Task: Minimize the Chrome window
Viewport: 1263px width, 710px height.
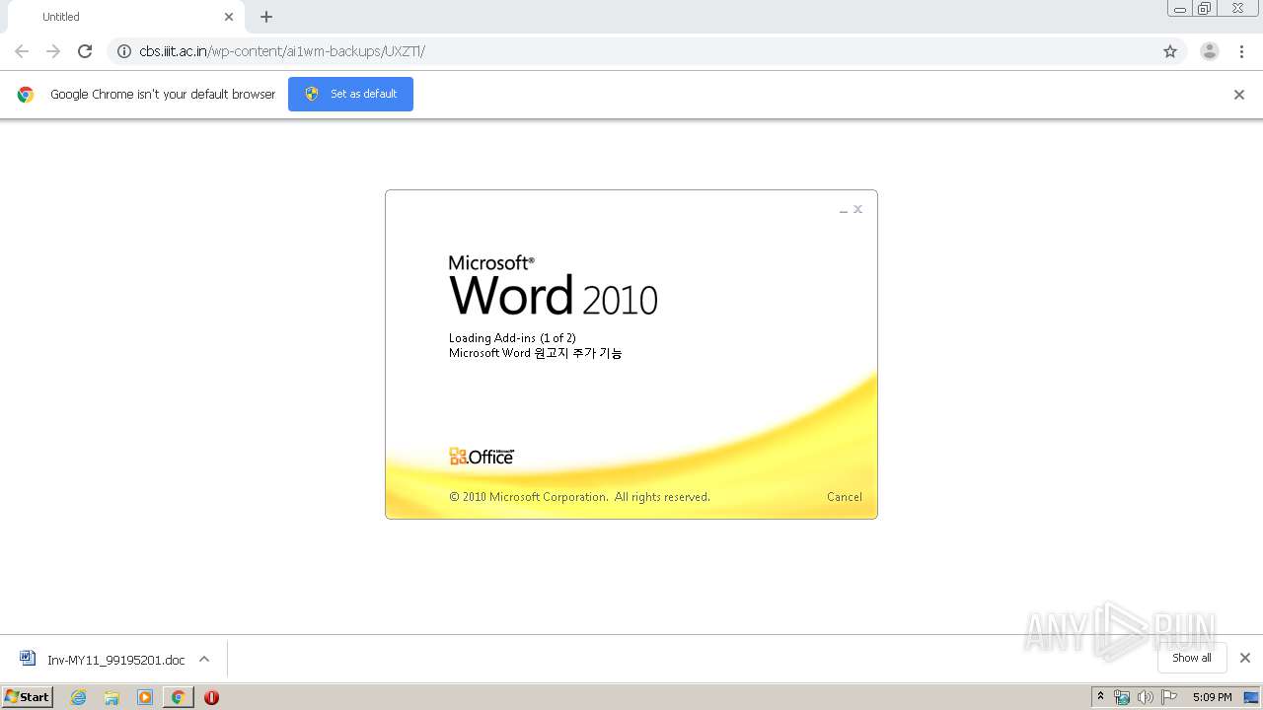Action: coord(1180,9)
